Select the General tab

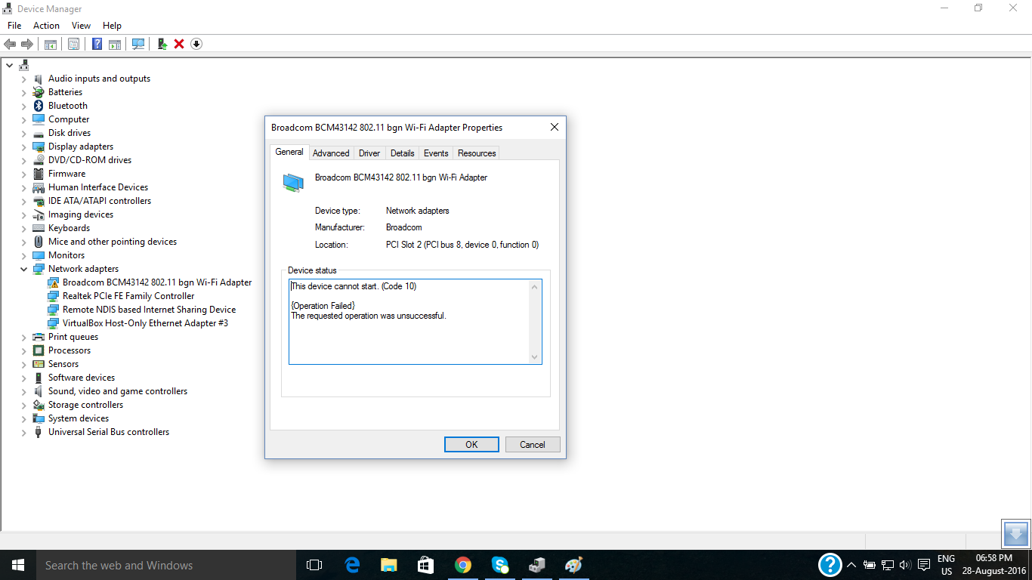(289, 152)
